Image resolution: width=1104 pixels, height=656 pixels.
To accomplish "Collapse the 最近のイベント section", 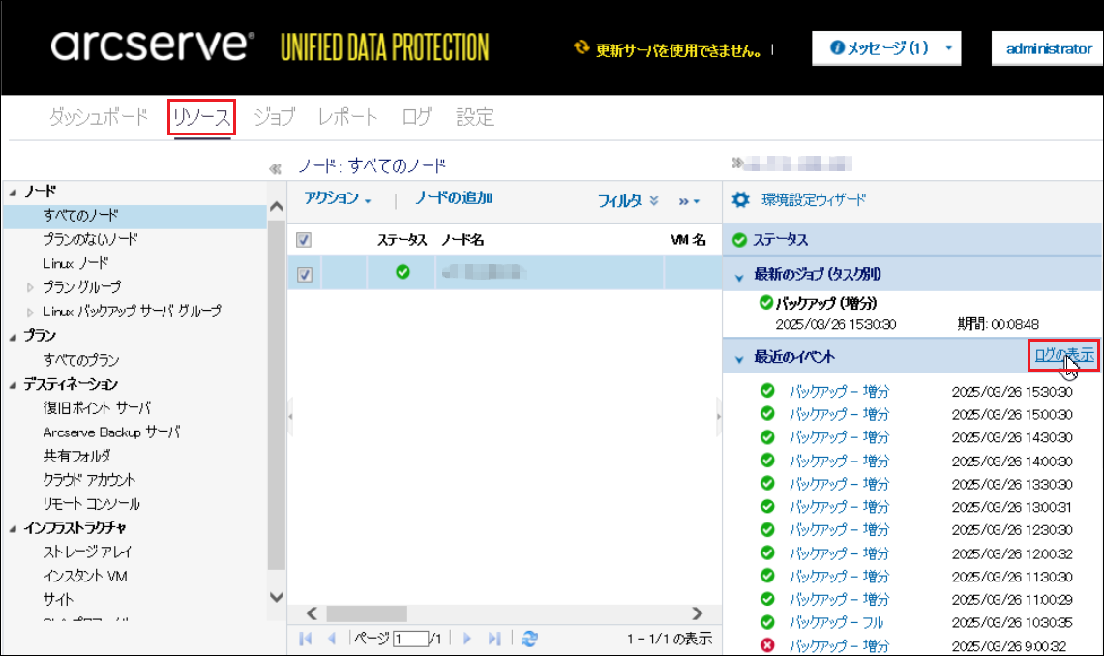I will point(739,359).
